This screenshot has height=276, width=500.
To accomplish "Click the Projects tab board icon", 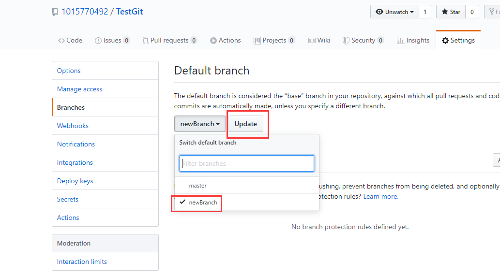I will 257,41.
